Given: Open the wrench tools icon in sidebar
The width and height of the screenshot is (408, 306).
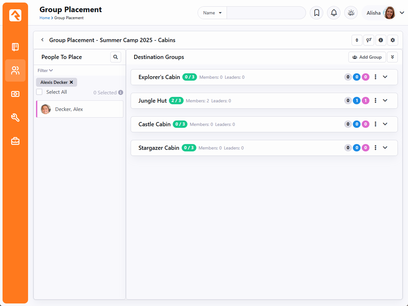Looking at the screenshot, I should coord(15,118).
